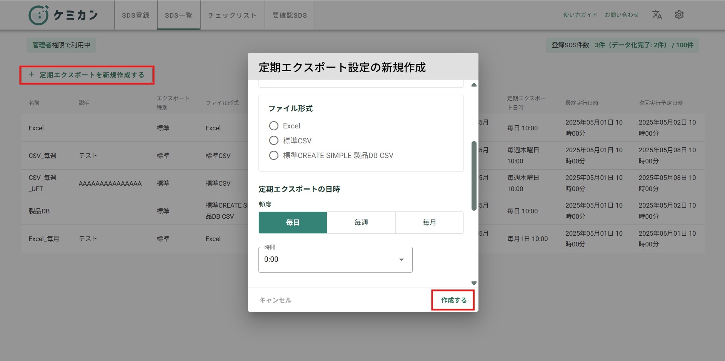Open the settings gear icon

coord(679,15)
